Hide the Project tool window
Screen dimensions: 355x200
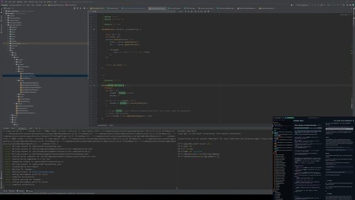point(87,8)
